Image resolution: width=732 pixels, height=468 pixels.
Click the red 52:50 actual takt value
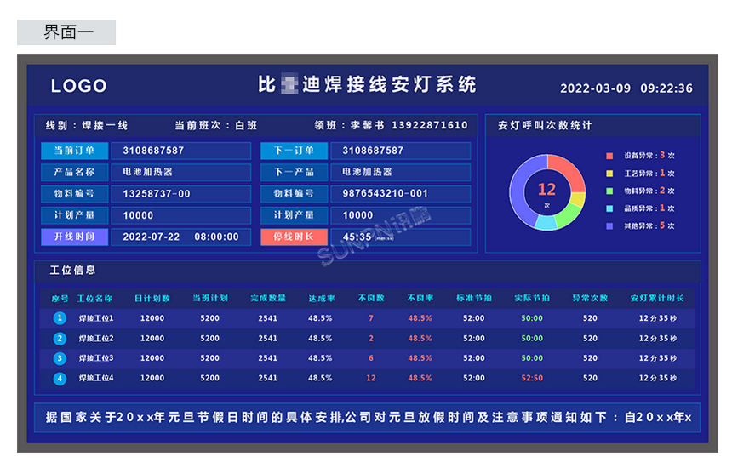click(532, 379)
